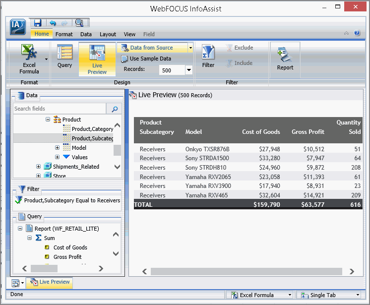Click Data from Source button
370x305 pixels.
[152, 48]
